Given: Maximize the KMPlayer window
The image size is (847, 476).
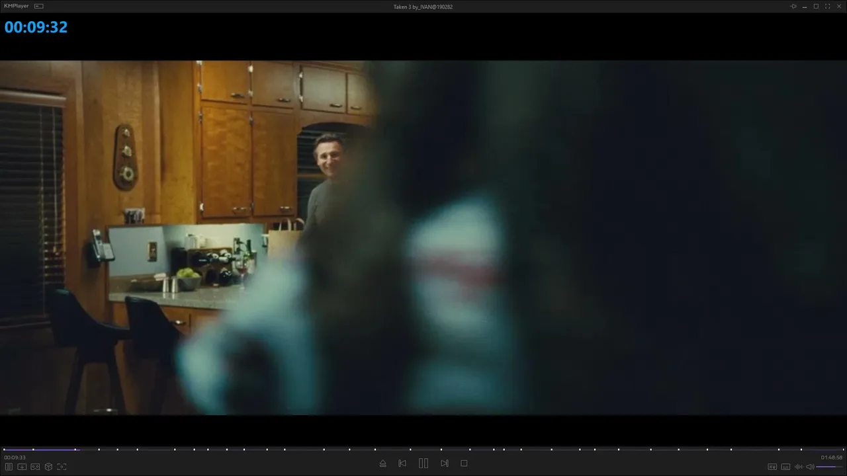Looking at the screenshot, I should 816,6.
